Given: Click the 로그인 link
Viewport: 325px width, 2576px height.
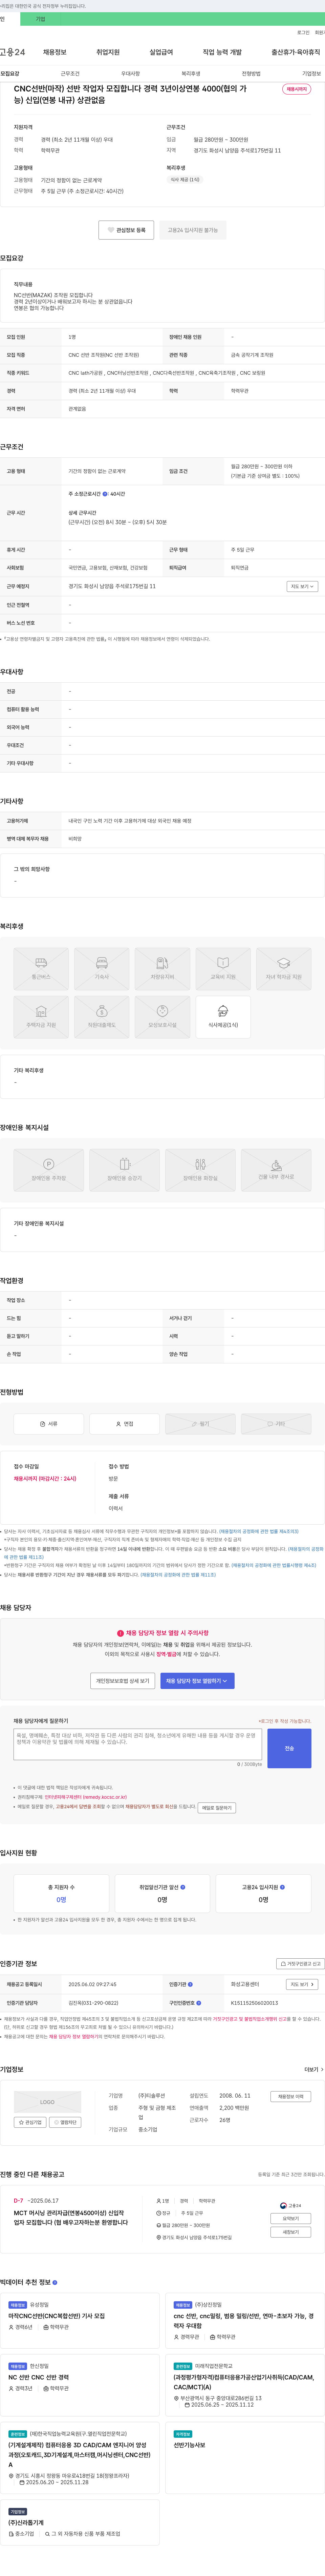Looking at the screenshot, I should [x=303, y=32].
